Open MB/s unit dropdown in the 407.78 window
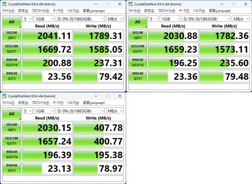Viewport: 252px width, 184px height. [115, 111]
